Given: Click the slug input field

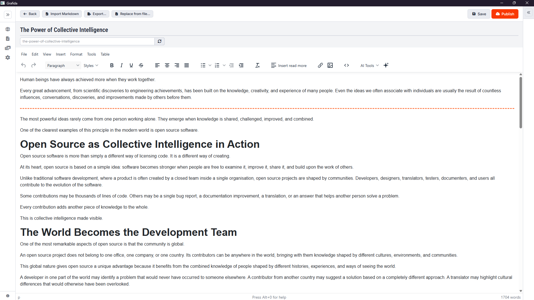Looking at the screenshot, I should tap(87, 41).
